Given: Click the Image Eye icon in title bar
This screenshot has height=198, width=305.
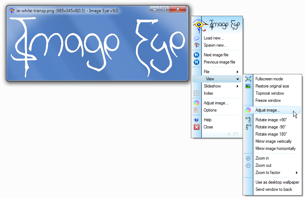Looking at the screenshot, I should [x=12, y=11].
